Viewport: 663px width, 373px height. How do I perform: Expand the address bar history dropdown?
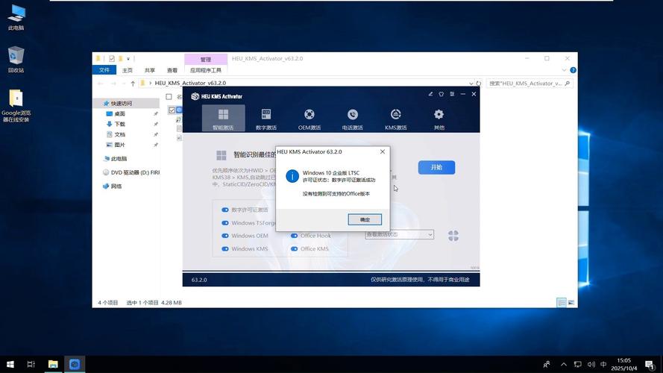pyautogui.click(x=471, y=84)
